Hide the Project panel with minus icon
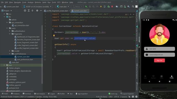This screenshot has height=99, width=177. point(41,10)
